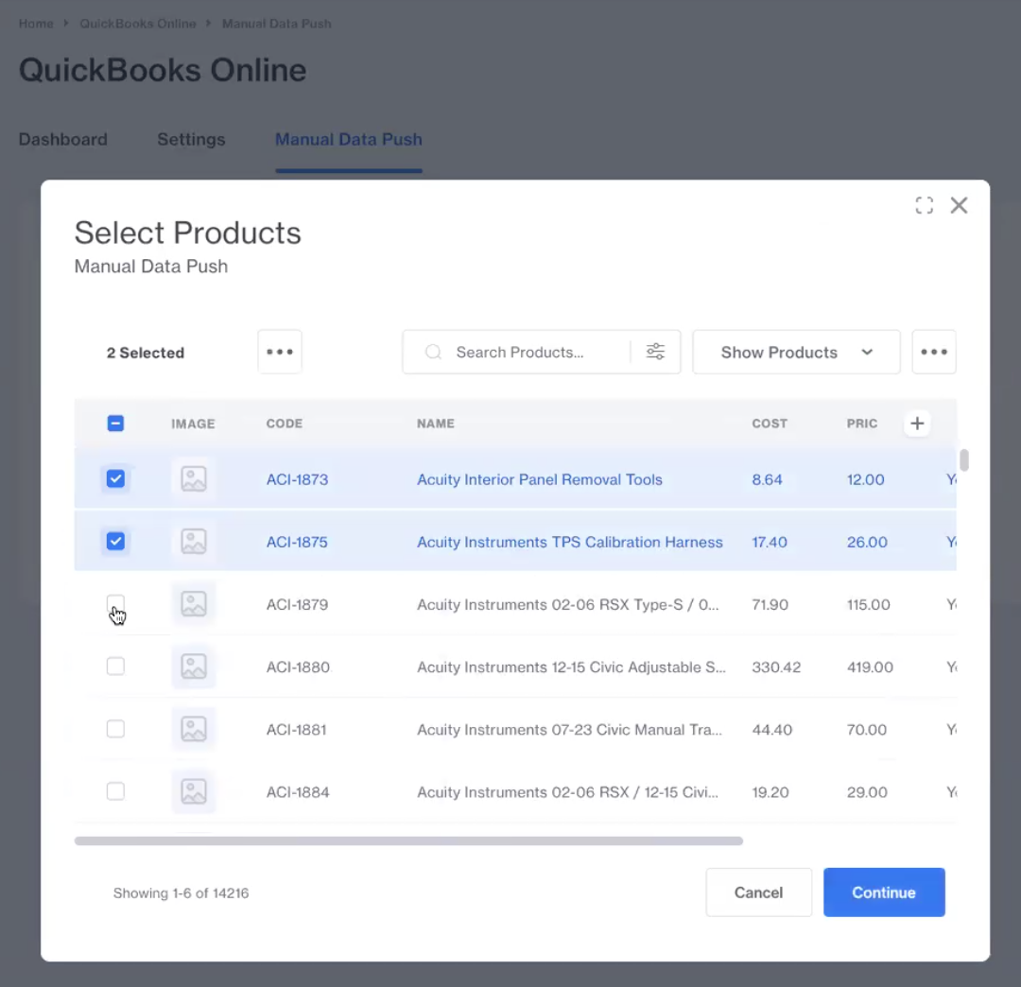Click the search magnifier icon

(433, 353)
